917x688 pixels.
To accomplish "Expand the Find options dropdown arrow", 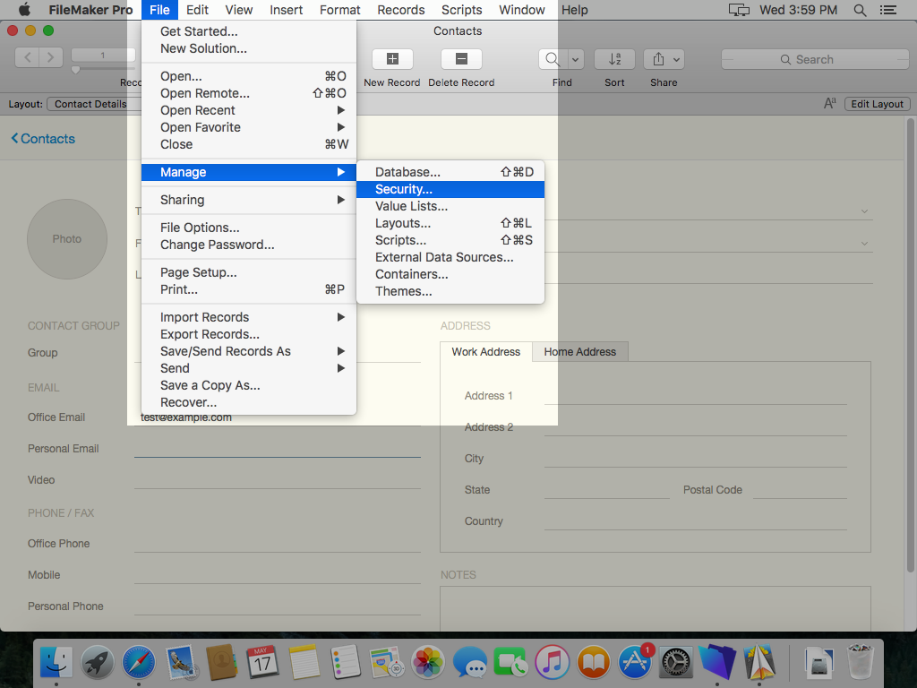I will coord(576,59).
